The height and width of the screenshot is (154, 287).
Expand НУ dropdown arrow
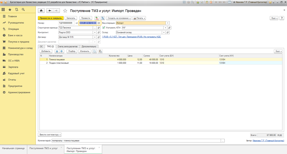[166, 28]
